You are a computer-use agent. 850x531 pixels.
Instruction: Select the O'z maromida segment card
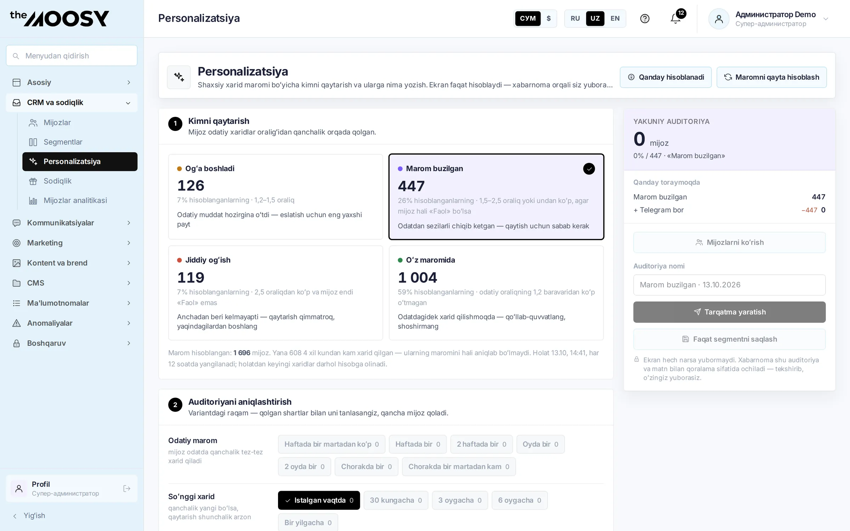point(496,293)
